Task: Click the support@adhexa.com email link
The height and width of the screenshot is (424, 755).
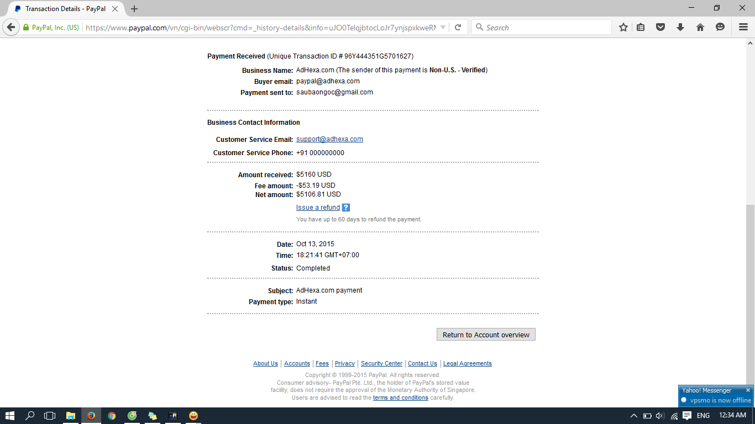Action: [329, 139]
